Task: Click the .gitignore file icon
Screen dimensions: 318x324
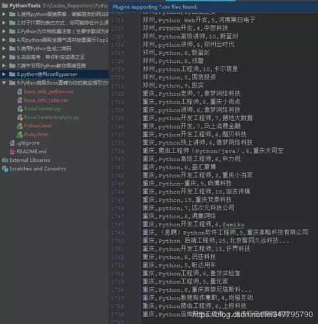Action: click(12, 143)
